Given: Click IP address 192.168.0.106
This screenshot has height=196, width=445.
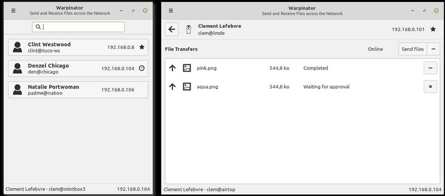Looking at the screenshot, I should tap(118, 90).
